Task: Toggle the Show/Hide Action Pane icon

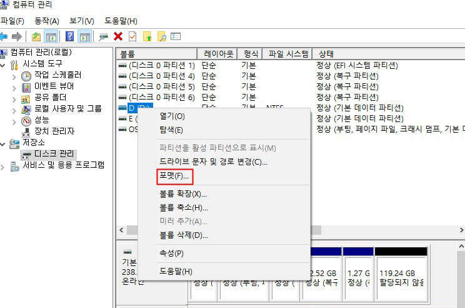Action: [85, 36]
